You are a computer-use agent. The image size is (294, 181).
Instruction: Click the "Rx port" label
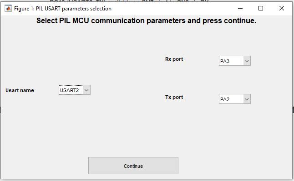click(x=174, y=59)
